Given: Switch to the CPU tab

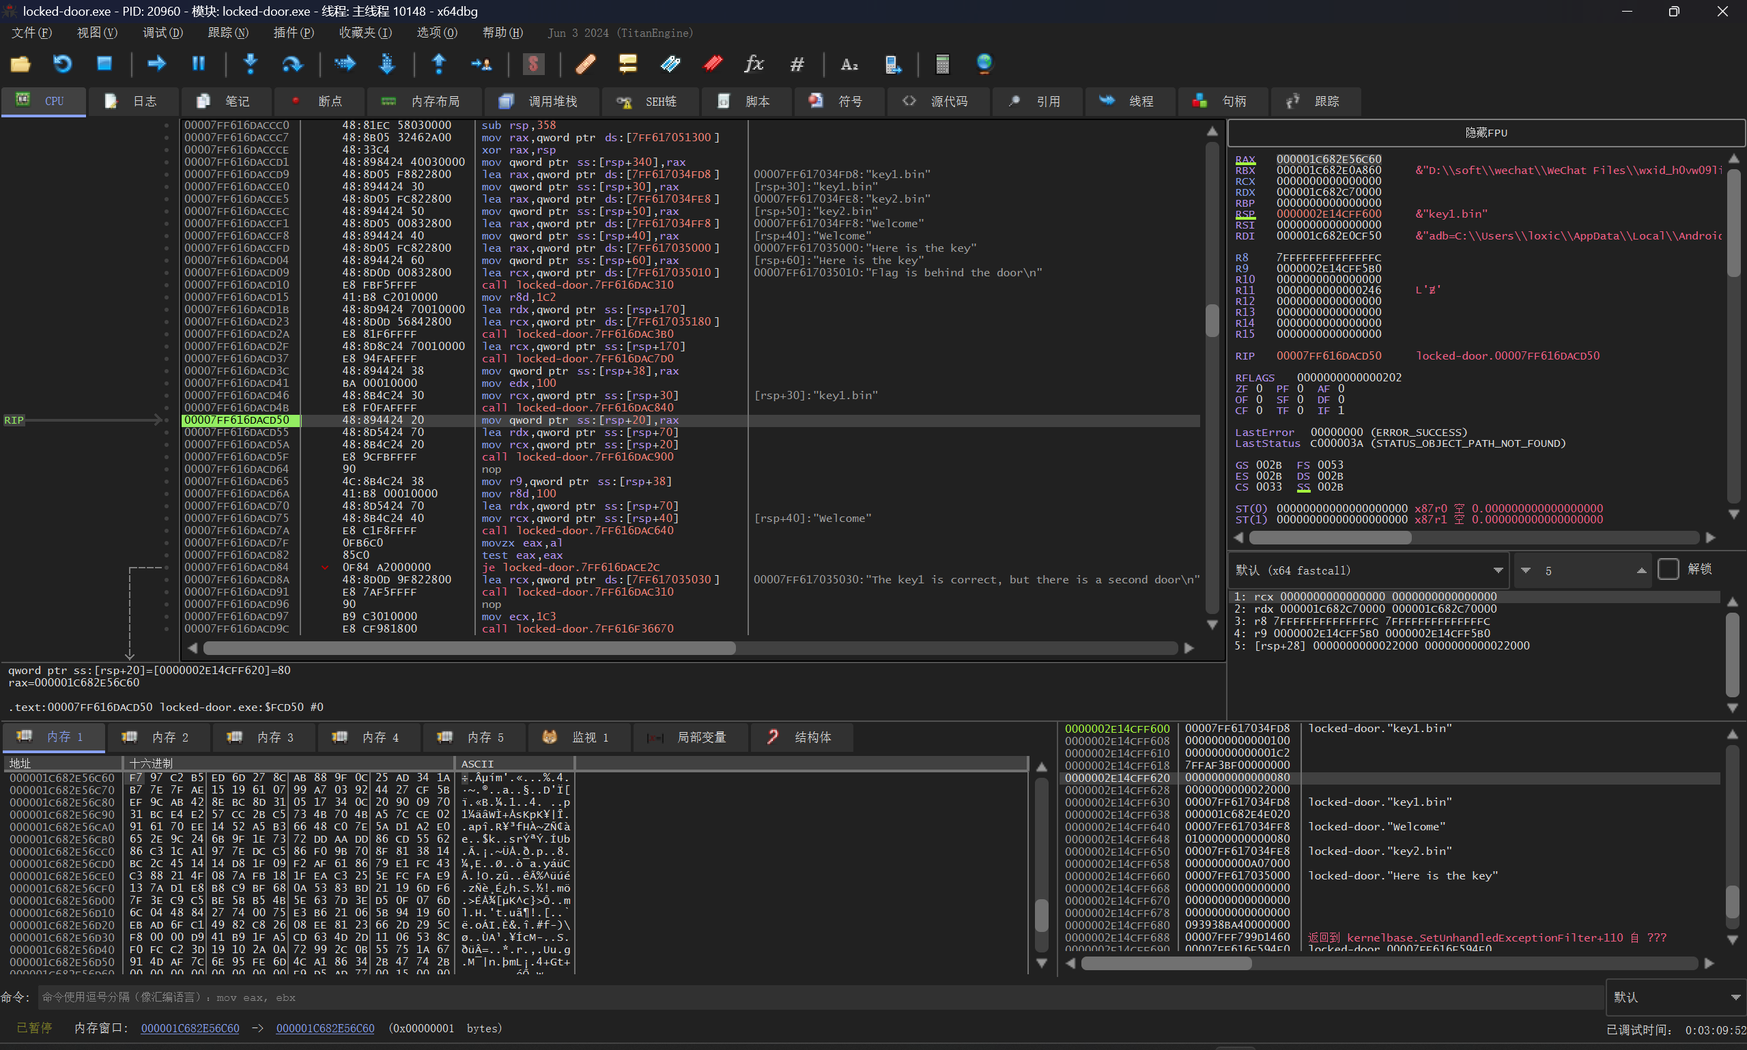Looking at the screenshot, I should (42, 101).
